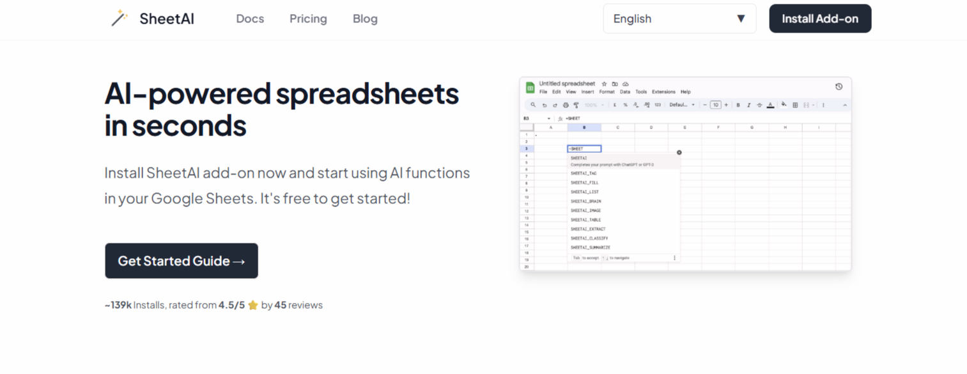Viewport: 967px width, 374px height.
Task: Open the View menu in demo
Action: pyautogui.click(x=571, y=92)
